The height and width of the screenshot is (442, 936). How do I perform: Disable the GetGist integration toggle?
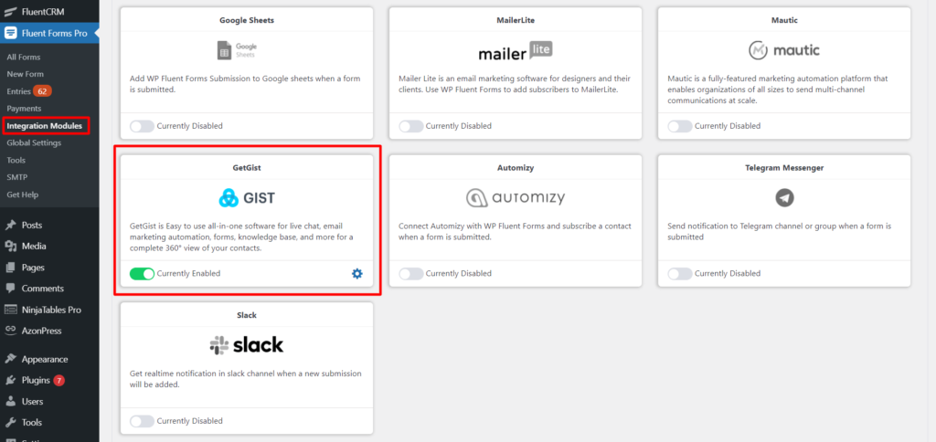(x=142, y=274)
